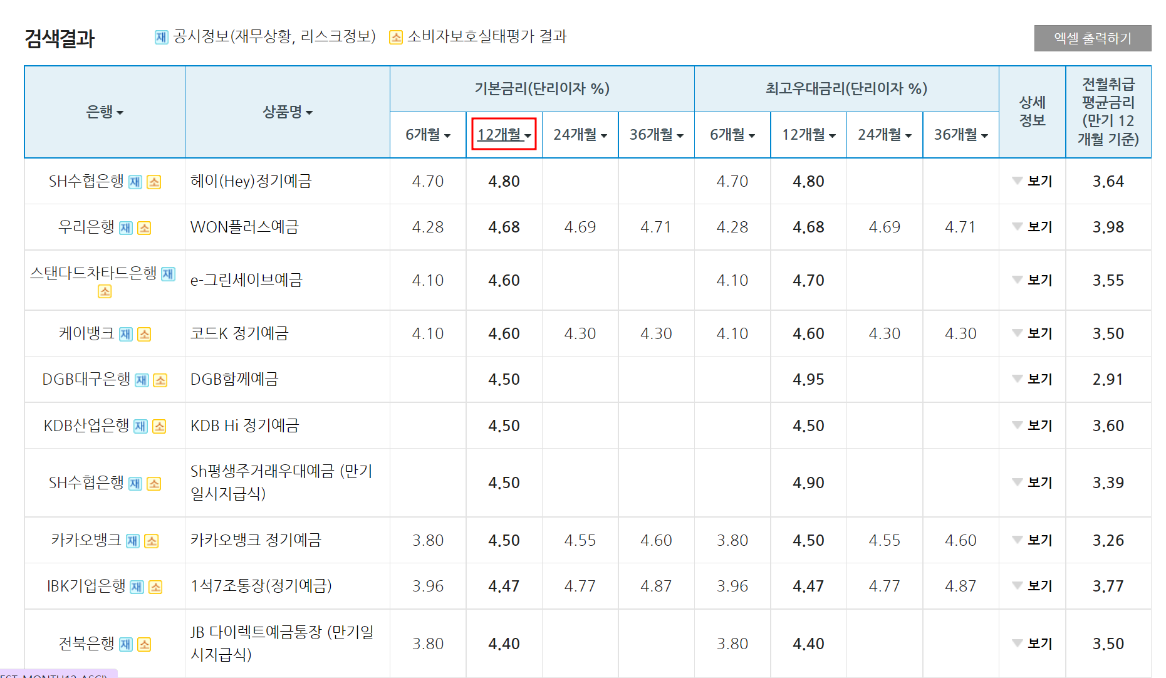
Task: Click 우리은행 소 consumer protection icon
Action: point(145,227)
